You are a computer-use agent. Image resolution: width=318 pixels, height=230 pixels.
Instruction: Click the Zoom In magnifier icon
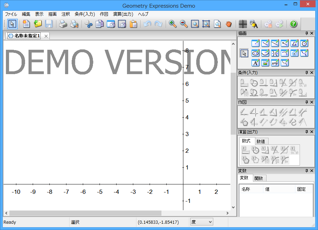coord(172,24)
